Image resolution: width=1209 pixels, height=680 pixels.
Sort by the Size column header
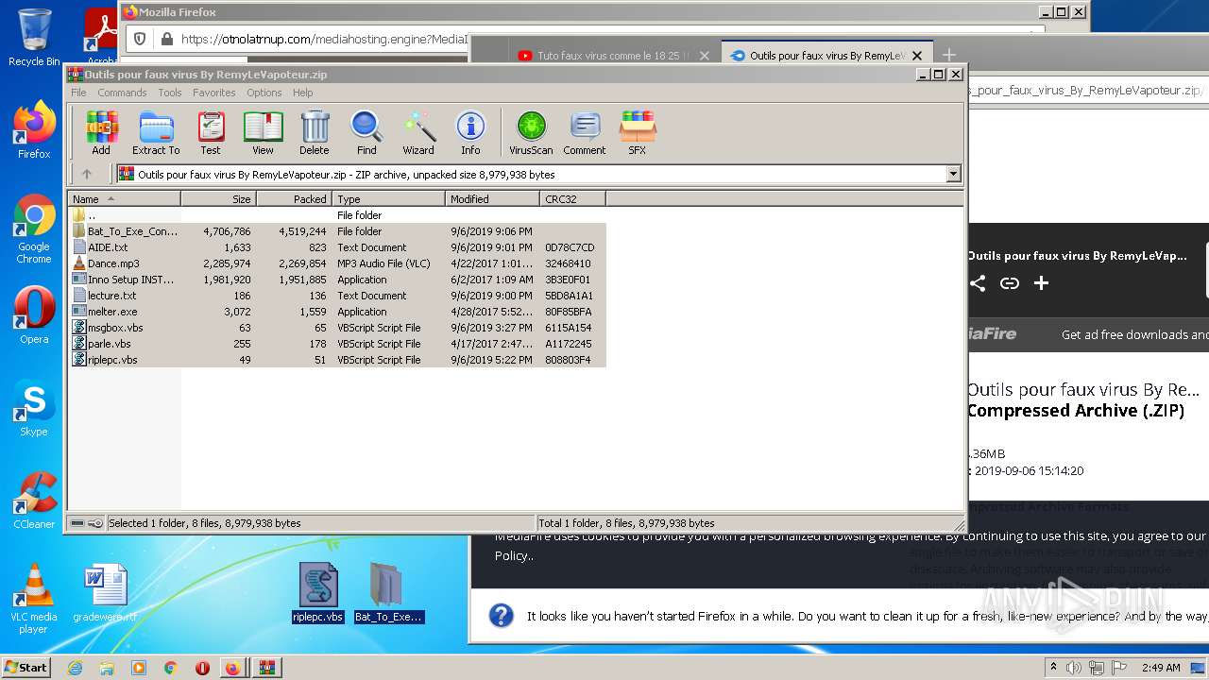pyautogui.click(x=218, y=198)
